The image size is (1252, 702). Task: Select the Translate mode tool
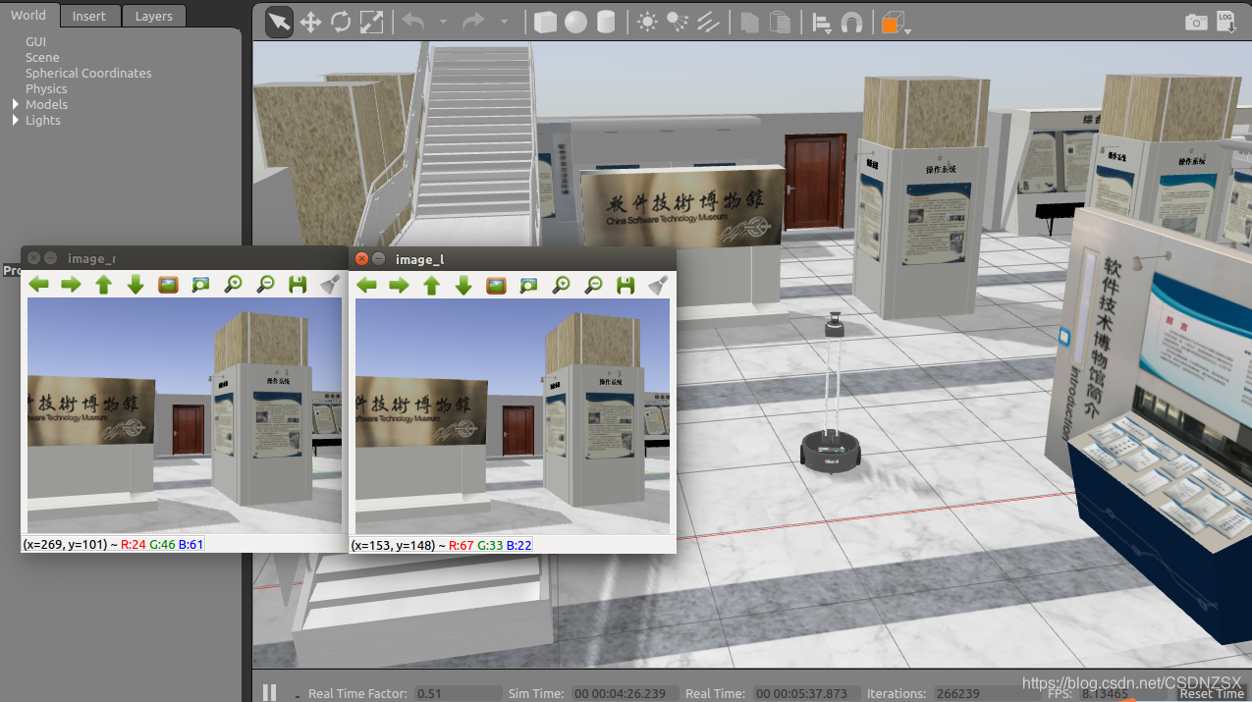coord(310,22)
